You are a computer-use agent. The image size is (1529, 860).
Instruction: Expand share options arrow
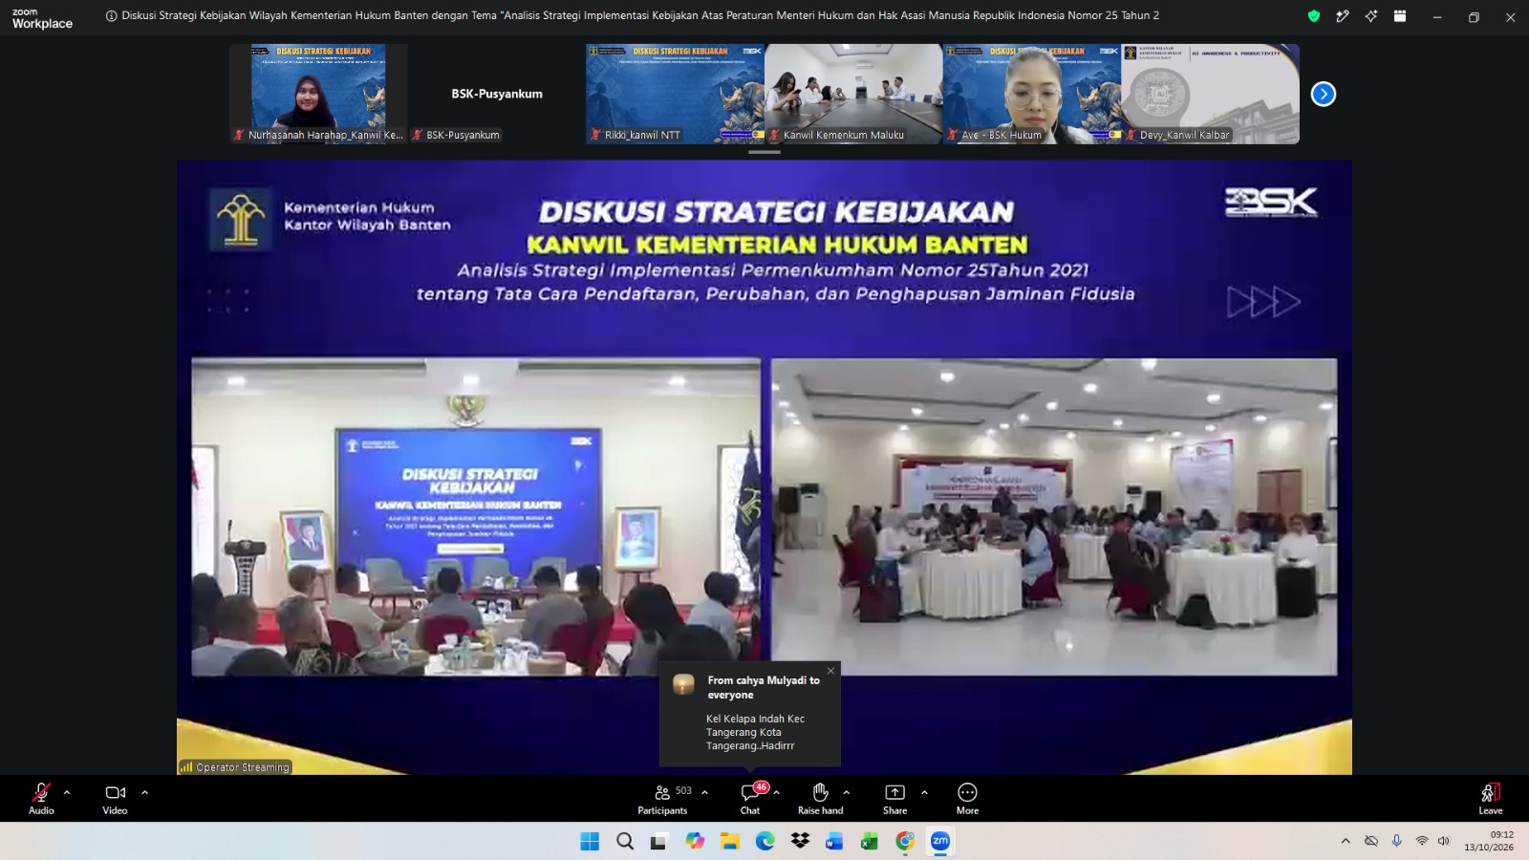[924, 792]
